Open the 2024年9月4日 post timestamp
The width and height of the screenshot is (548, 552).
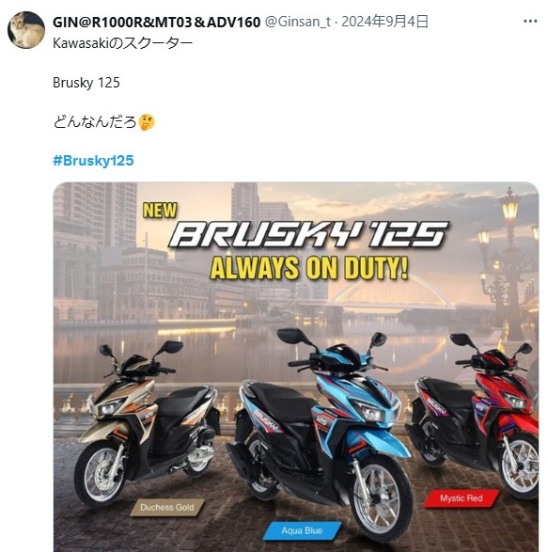(384, 22)
